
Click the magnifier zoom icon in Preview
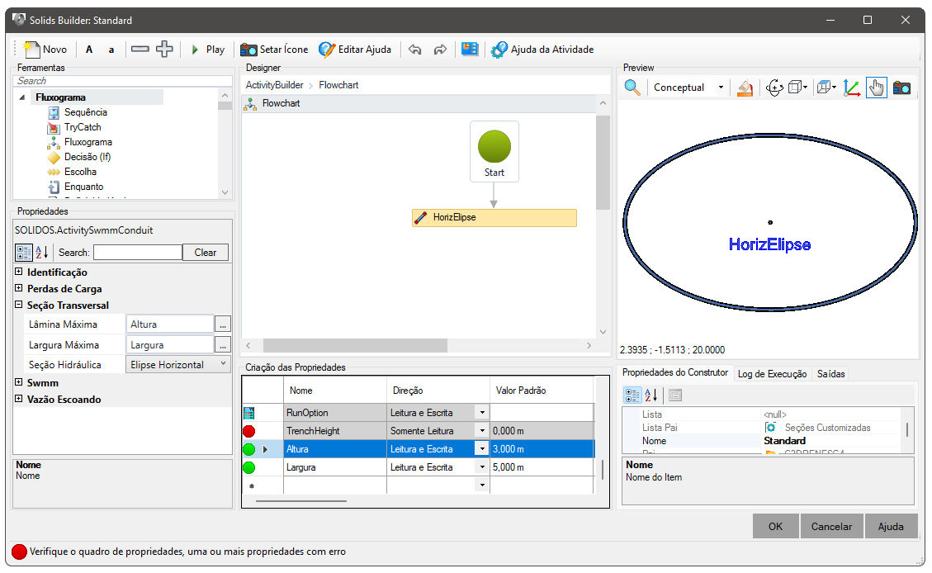632,88
